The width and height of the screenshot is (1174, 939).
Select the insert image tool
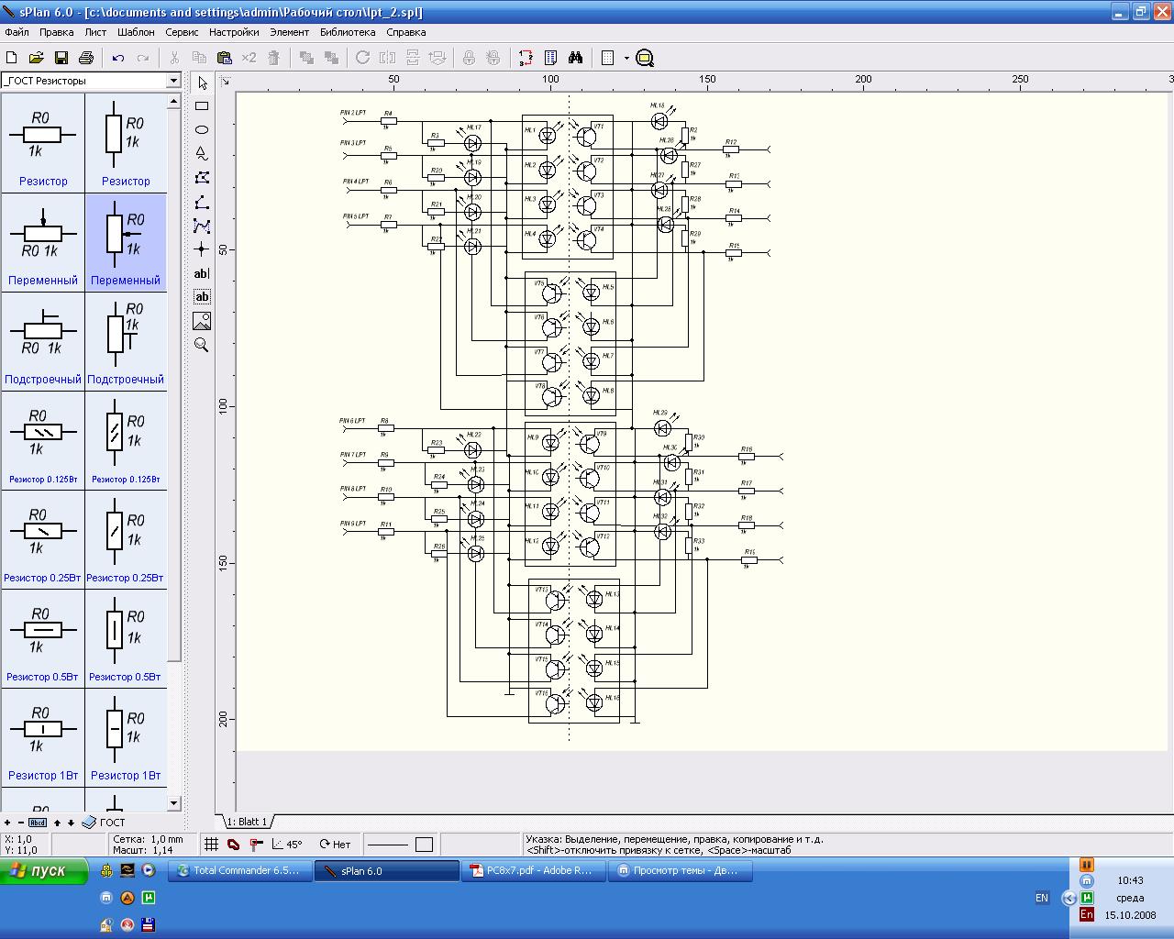[x=202, y=321]
